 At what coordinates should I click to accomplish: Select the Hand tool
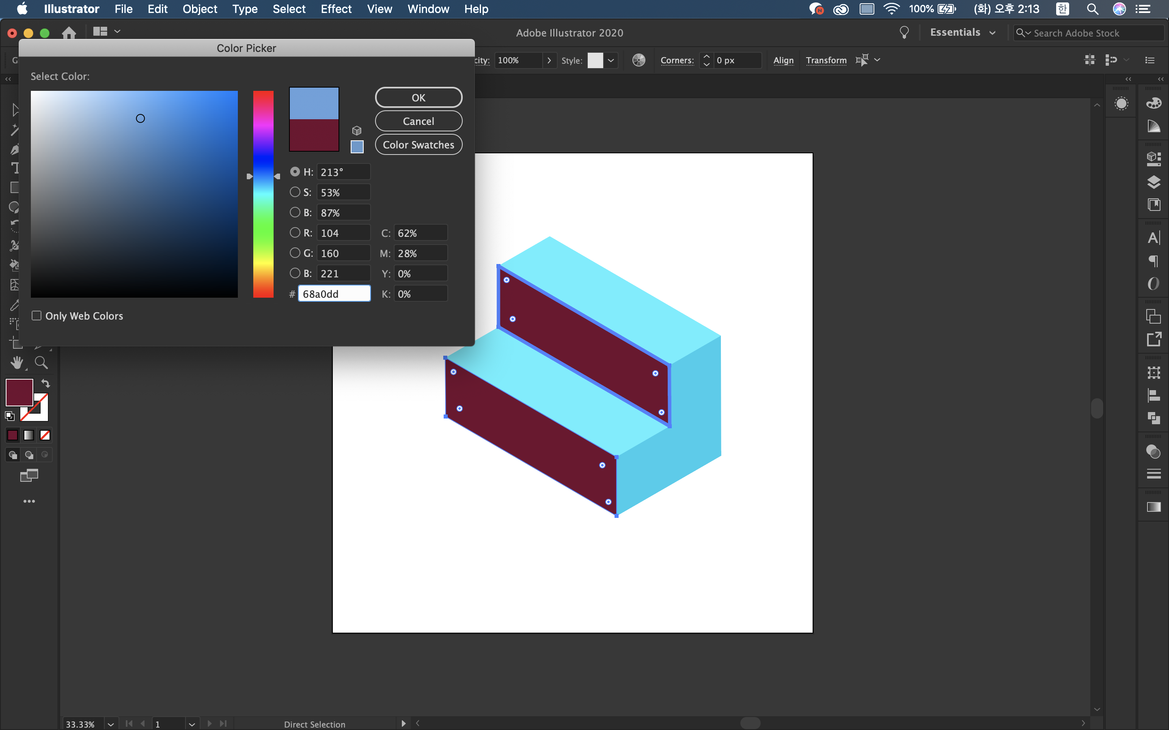(x=17, y=363)
